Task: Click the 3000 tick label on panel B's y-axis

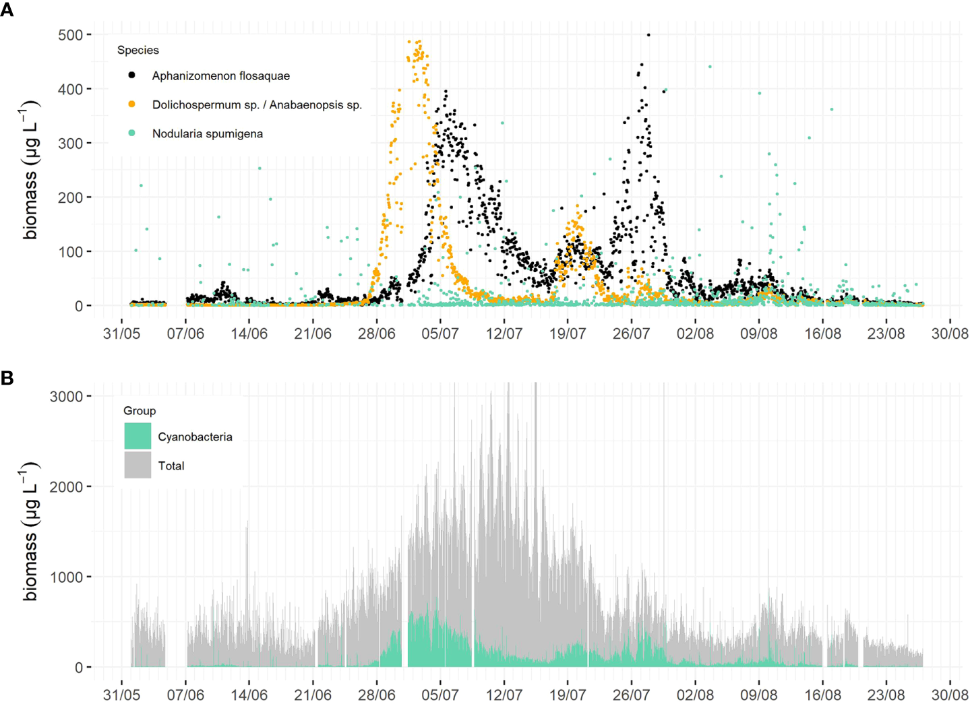Action: pyautogui.click(x=66, y=397)
